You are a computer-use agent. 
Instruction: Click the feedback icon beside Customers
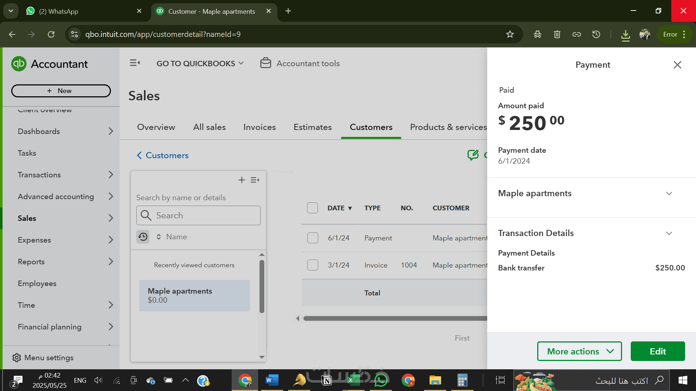[x=473, y=155]
